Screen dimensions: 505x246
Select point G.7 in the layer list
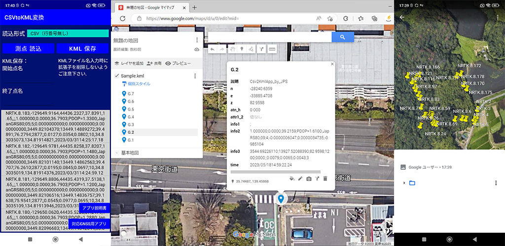pyautogui.click(x=159, y=93)
